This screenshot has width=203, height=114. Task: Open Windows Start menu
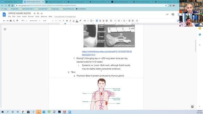click(x=3, y=112)
